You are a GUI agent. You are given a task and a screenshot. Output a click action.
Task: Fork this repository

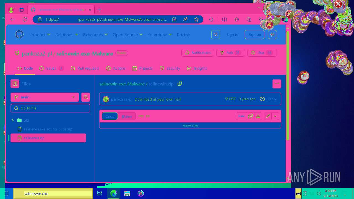(230, 53)
